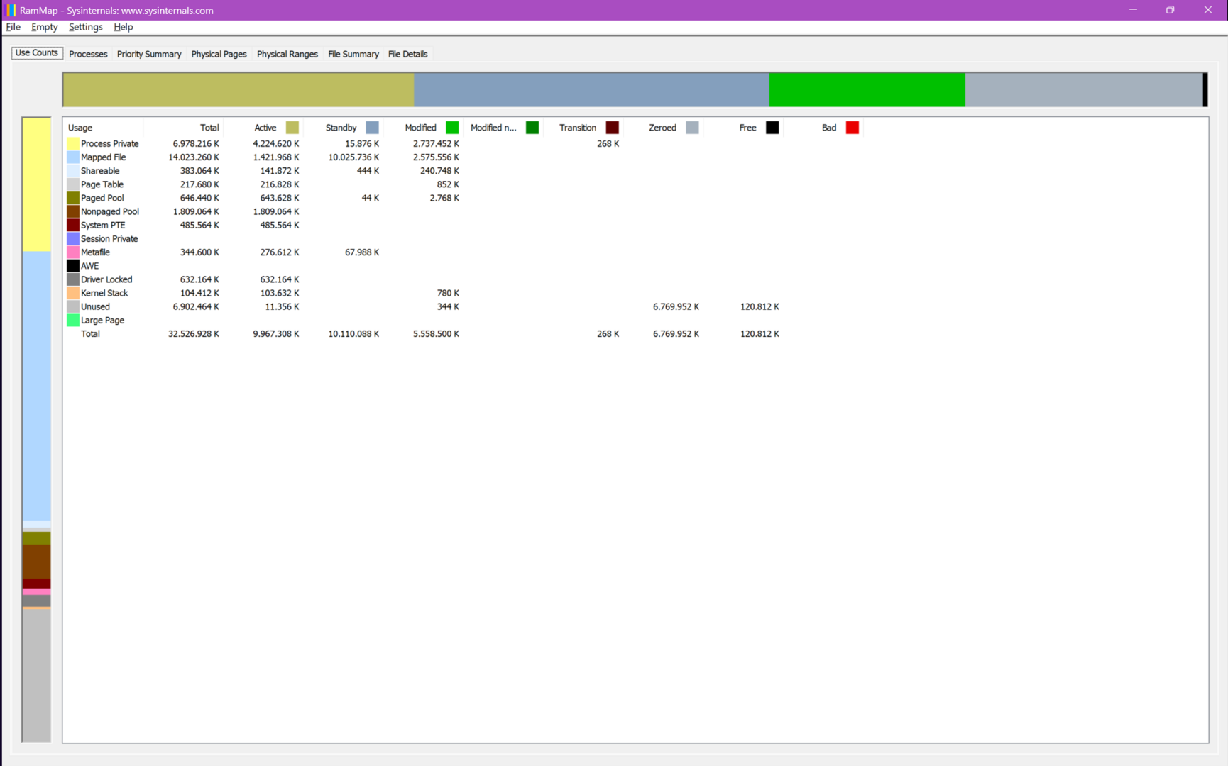
Task: Click the Active color swatch in header
Action: [292, 128]
